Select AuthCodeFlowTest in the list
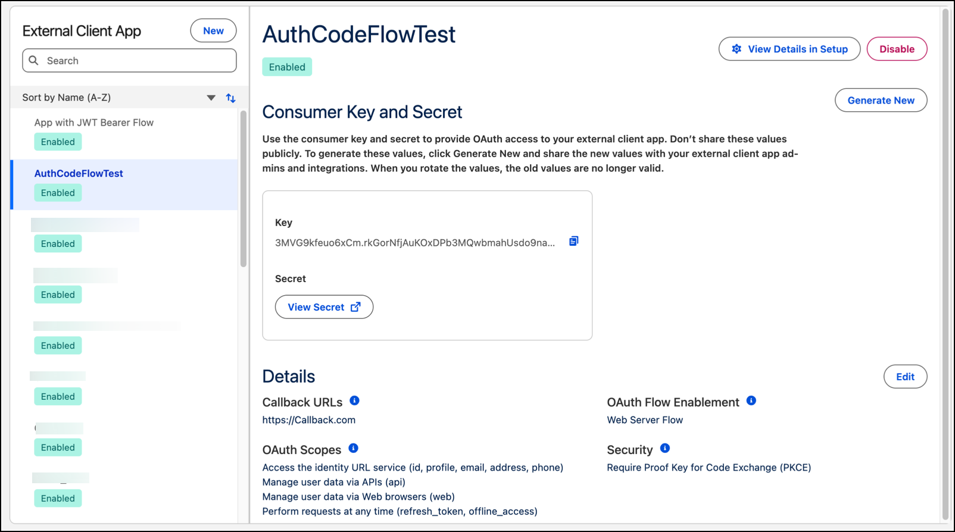This screenshot has width=955, height=532. [124, 184]
